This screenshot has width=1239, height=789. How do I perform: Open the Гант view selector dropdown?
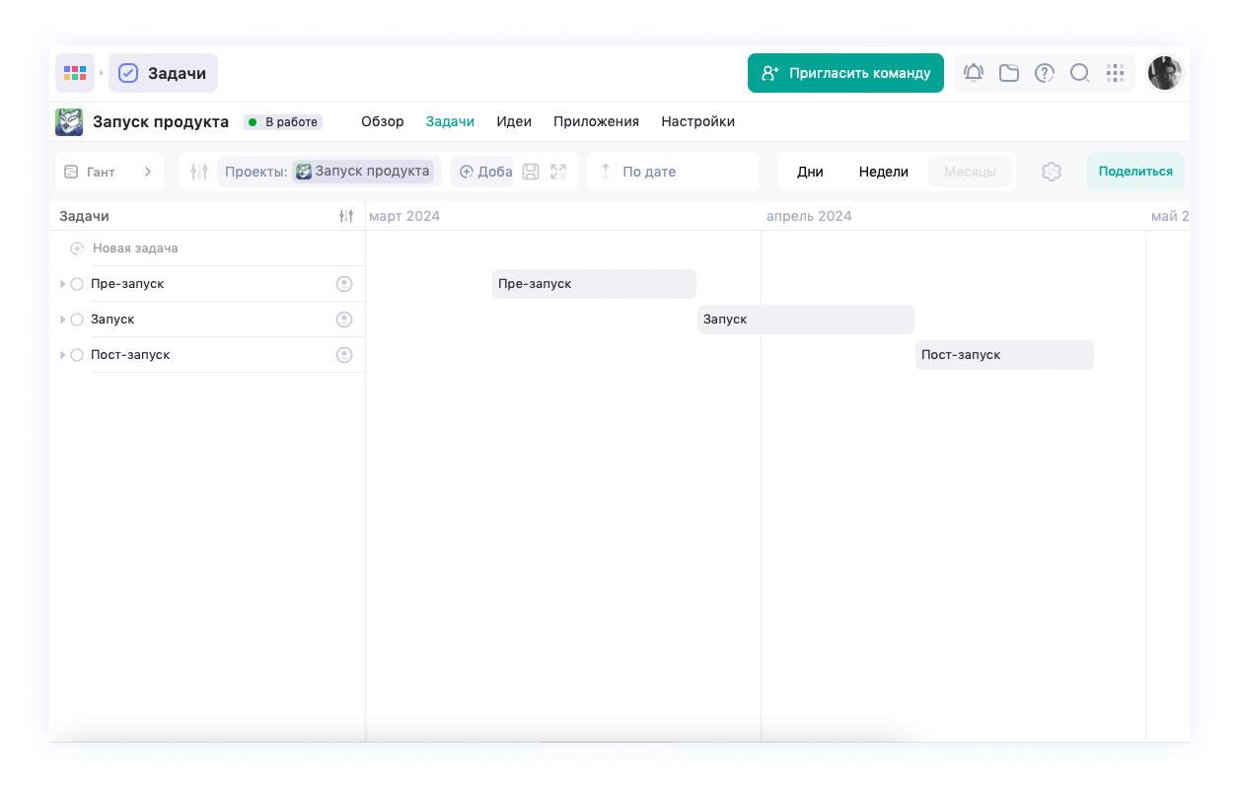[109, 172]
